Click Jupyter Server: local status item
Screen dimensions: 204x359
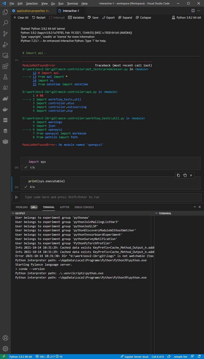coord(134,357)
